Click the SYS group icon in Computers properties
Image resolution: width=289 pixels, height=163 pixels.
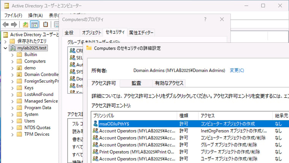72,72
